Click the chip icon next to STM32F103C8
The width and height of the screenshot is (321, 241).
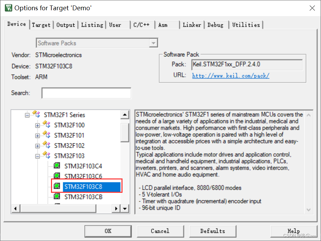(x=57, y=186)
